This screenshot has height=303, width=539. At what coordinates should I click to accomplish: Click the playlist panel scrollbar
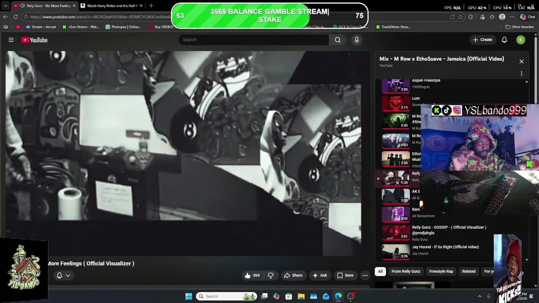click(526, 170)
